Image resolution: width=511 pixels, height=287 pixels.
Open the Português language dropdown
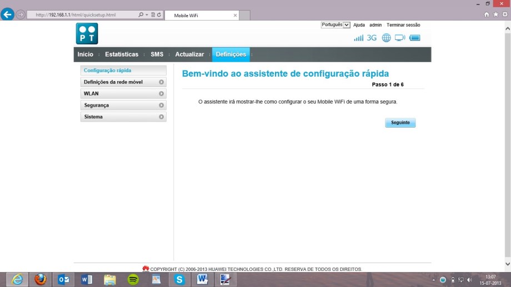tap(335, 25)
